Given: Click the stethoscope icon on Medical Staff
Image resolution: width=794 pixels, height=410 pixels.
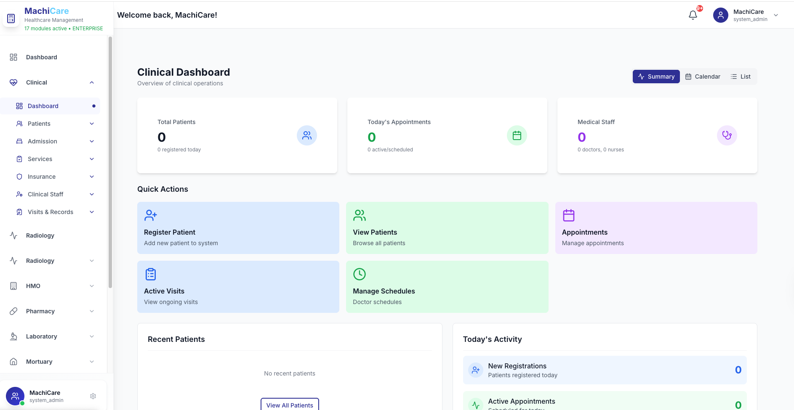Looking at the screenshot, I should tap(727, 135).
